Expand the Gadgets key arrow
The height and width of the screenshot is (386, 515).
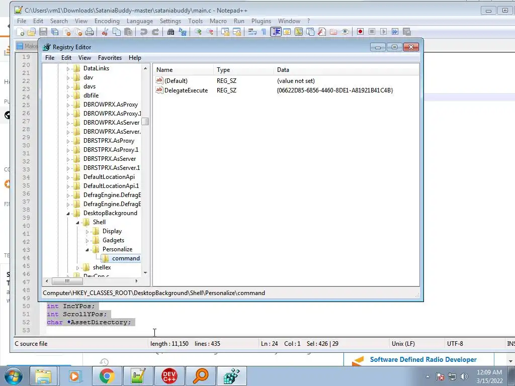coord(87,241)
